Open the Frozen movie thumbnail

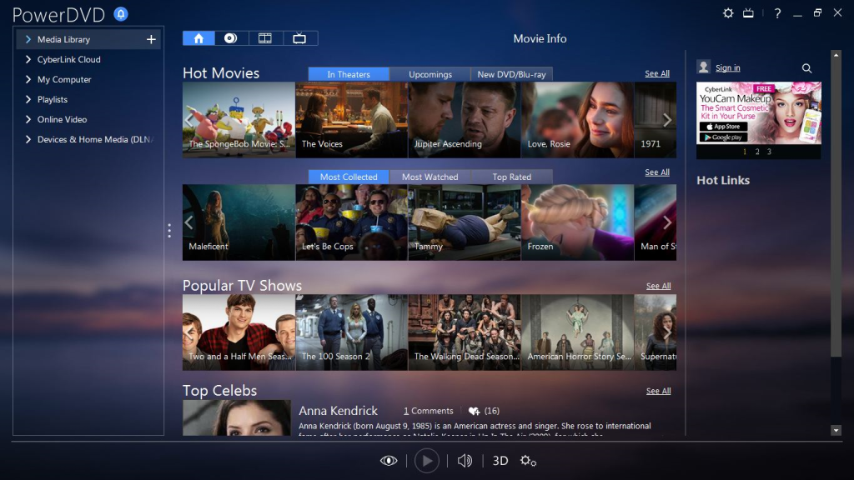(x=577, y=222)
